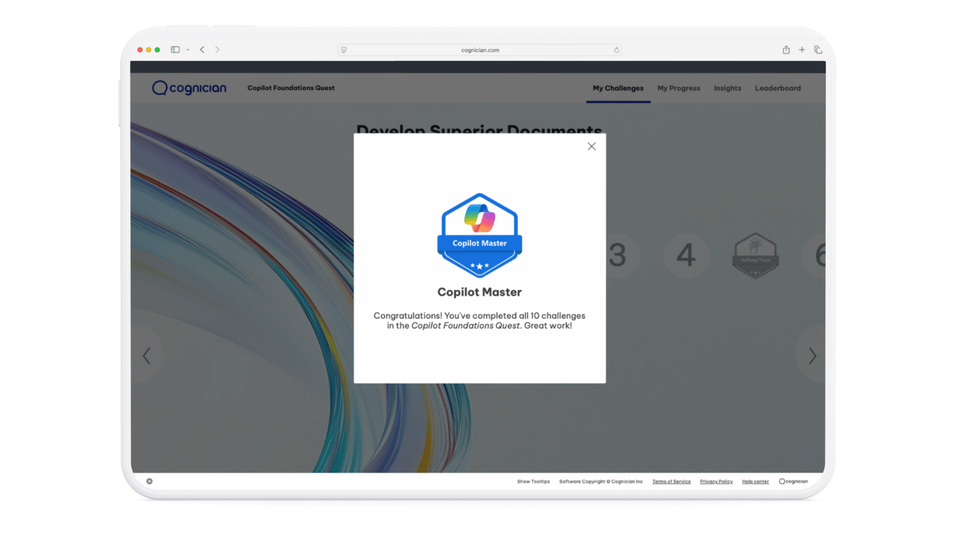Click the Copilot Master badge image
Viewport: 954px width, 536px height.
pyautogui.click(x=479, y=235)
